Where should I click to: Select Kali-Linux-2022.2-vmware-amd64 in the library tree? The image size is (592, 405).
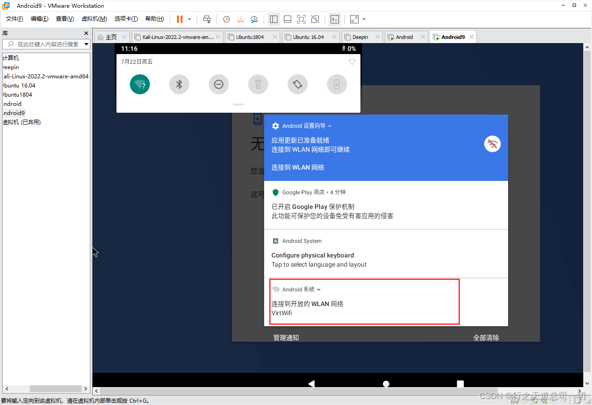(x=45, y=77)
